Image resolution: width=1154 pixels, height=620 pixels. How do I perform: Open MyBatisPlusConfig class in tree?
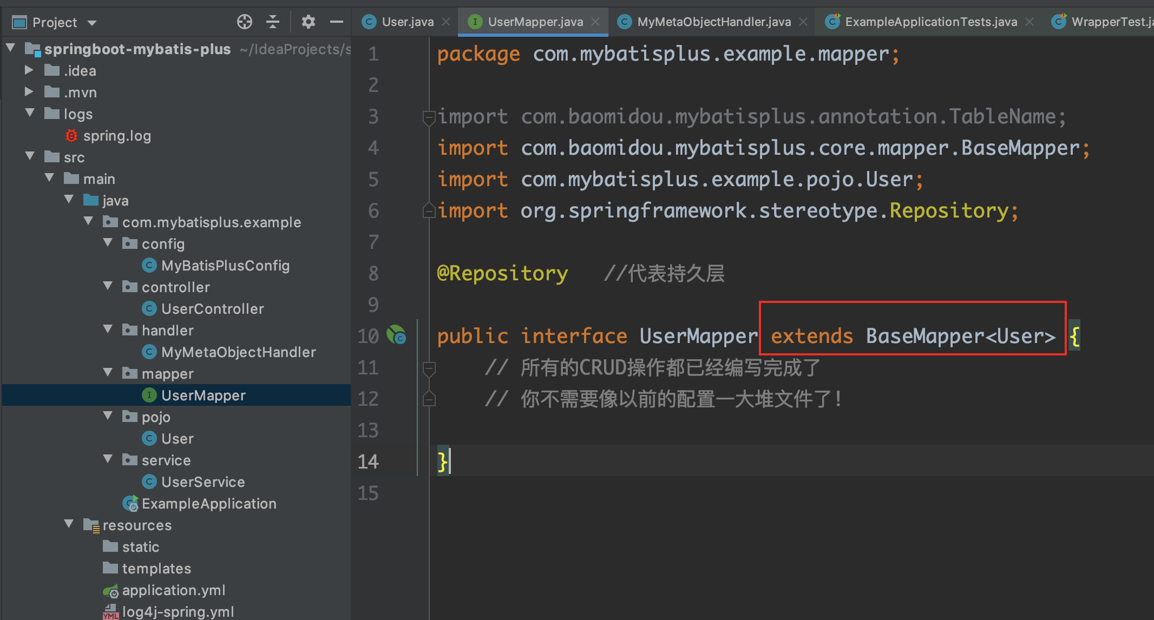point(225,266)
